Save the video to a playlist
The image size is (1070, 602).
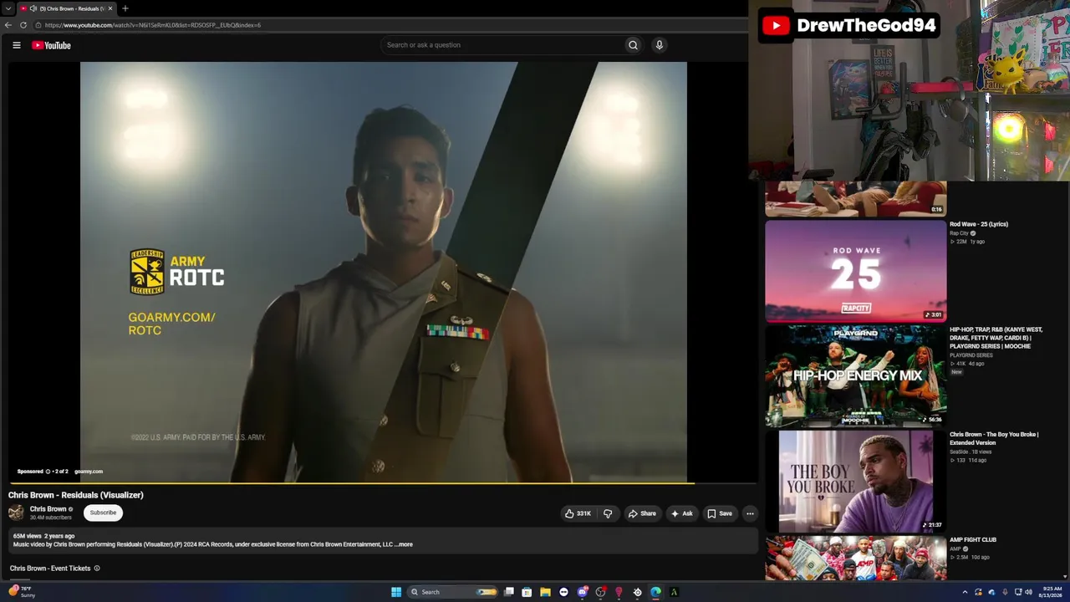[720, 513]
